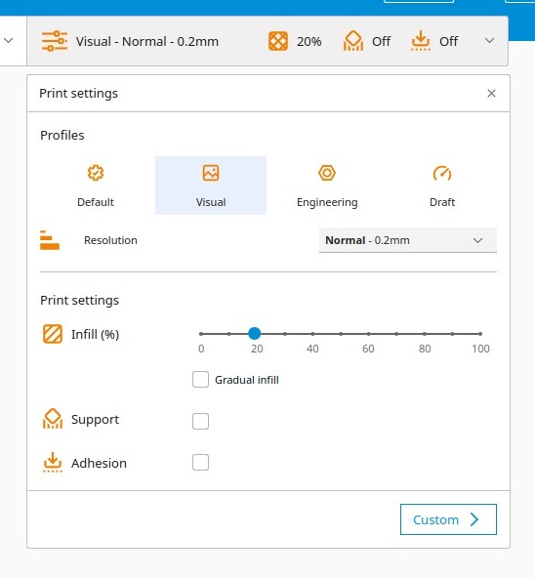Click the Draft profile speedometer icon
This screenshot has height=578, width=535.
[442, 173]
